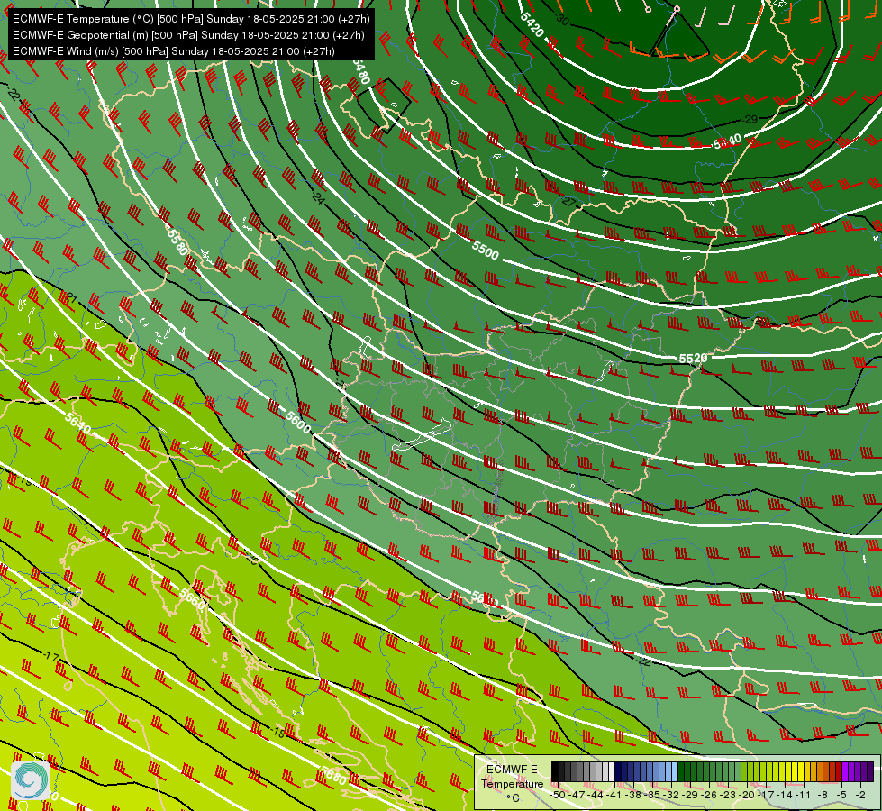Click the 5520 geopotential contour label
This screenshot has width=882, height=811.
693,359
